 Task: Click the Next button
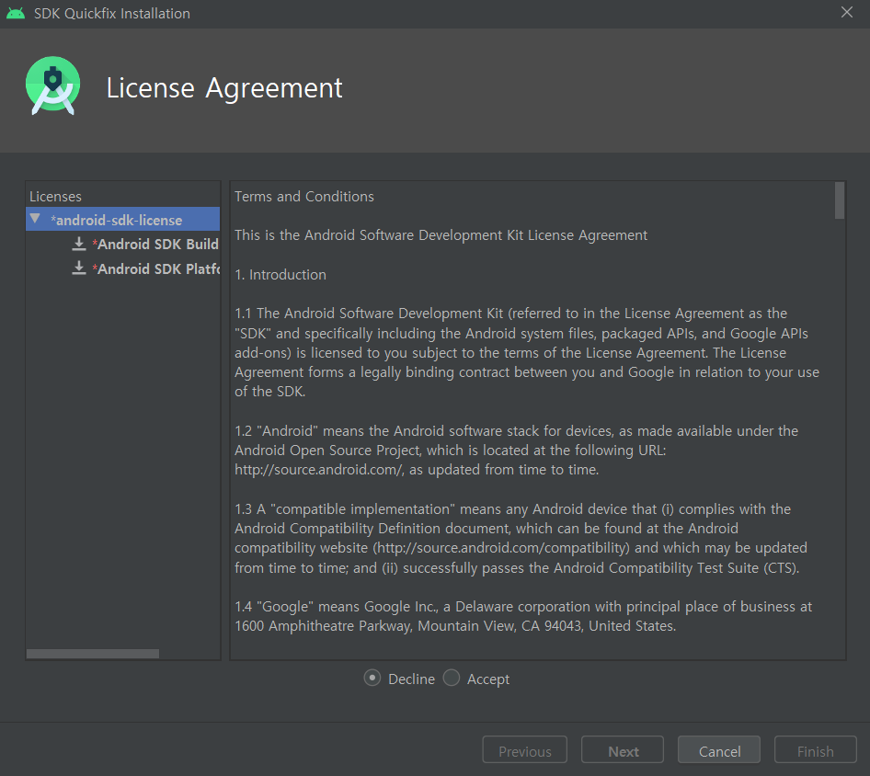pyautogui.click(x=623, y=750)
